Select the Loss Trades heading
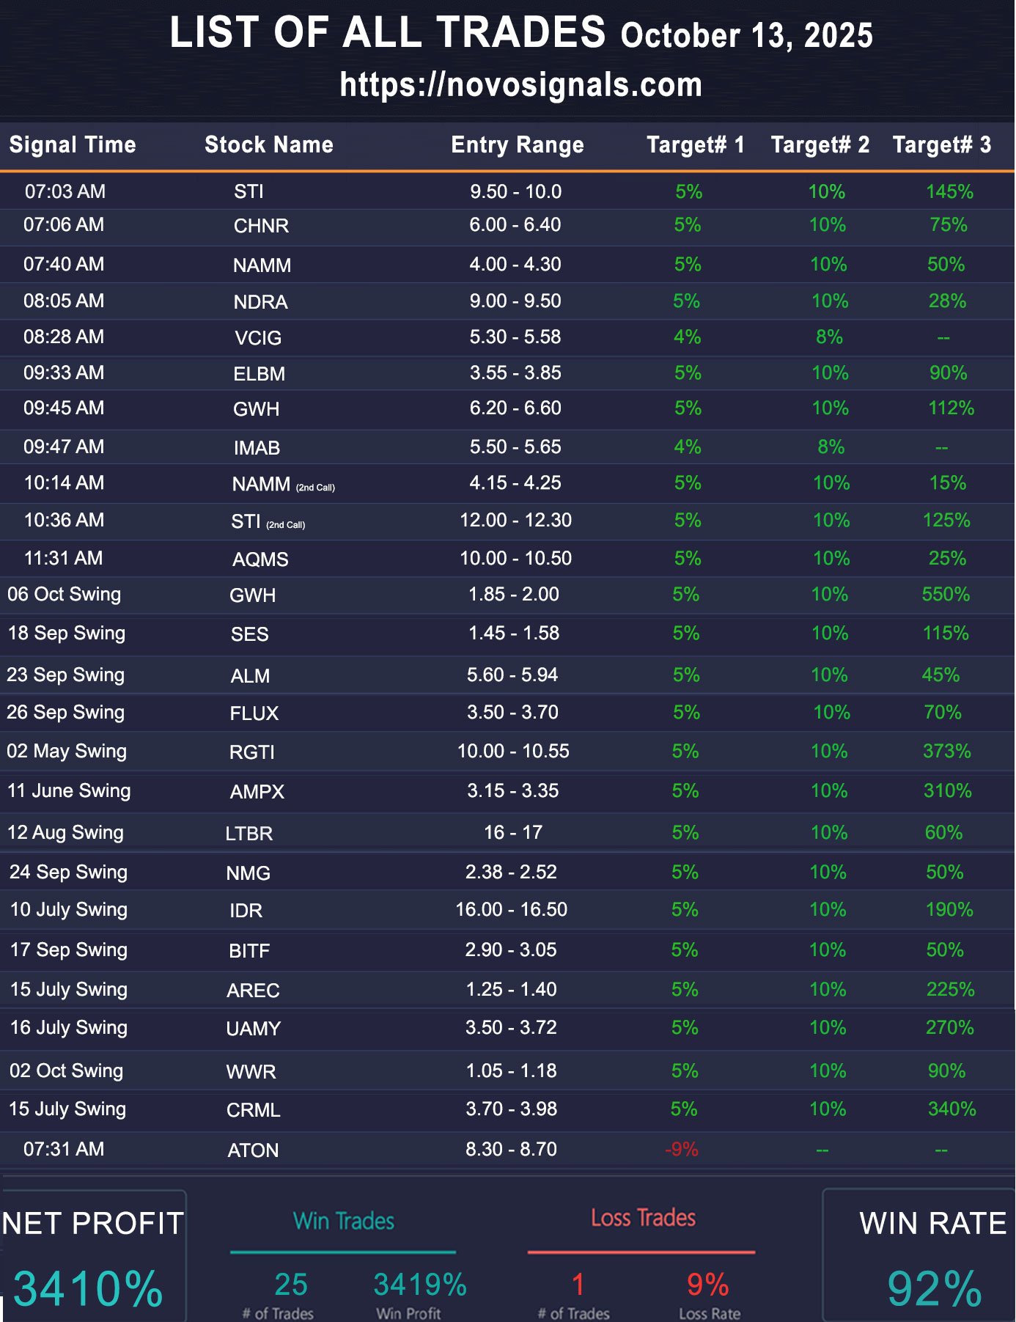Image resolution: width=1016 pixels, height=1322 pixels. [x=643, y=1218]
